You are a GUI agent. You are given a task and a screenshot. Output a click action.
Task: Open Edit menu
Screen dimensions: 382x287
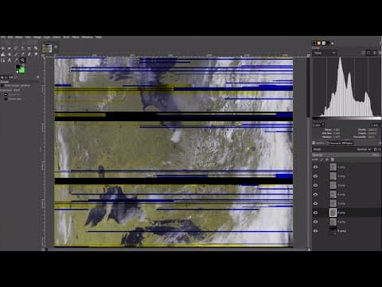coord(10,37)
